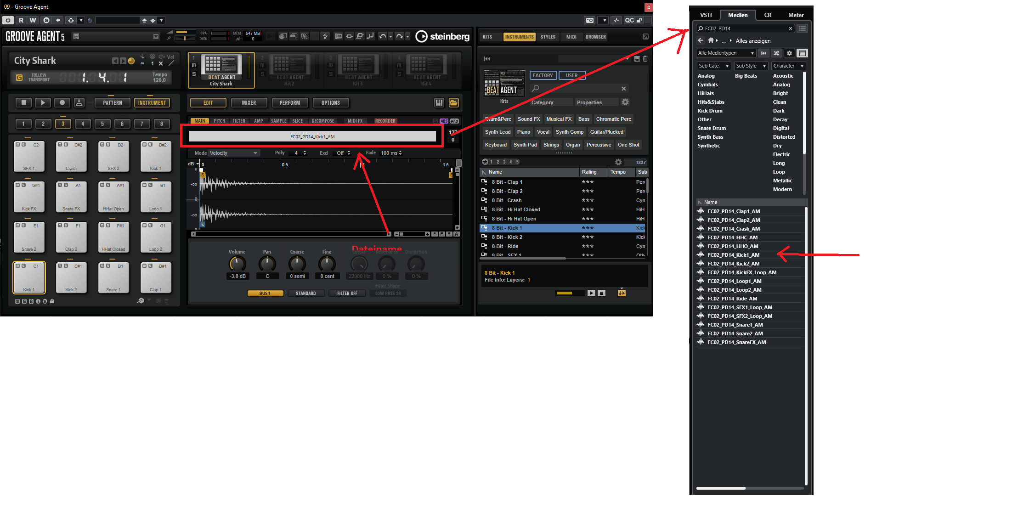Open the VSTi tab
The image size is (1029, 531).
click(x=706, y=15)
